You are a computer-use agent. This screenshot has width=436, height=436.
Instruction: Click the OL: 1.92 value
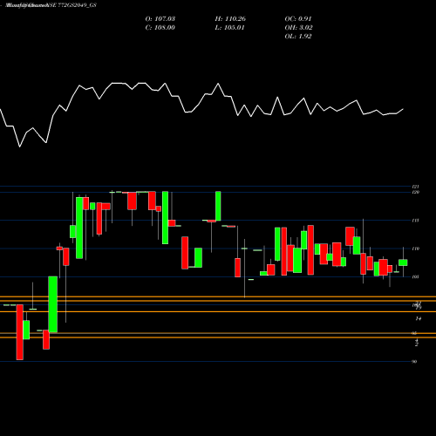pos(298,37)
